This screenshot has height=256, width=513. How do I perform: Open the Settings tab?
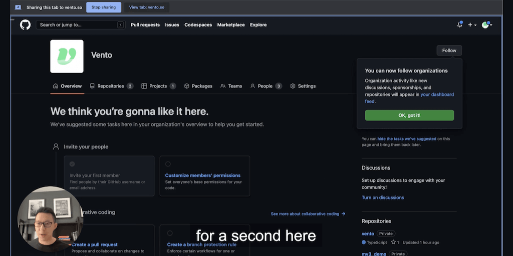303,86
